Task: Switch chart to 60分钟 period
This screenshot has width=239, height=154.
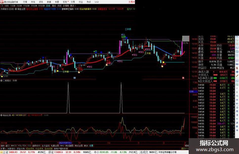Action: (41, 6)
